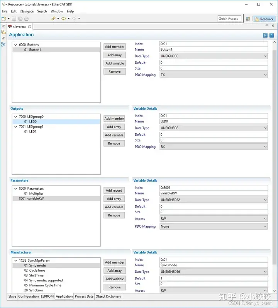This screenshot has height=308, width=278.
Task: Switch to the Object Dictionary tab
Action: (x=108, y=296)
